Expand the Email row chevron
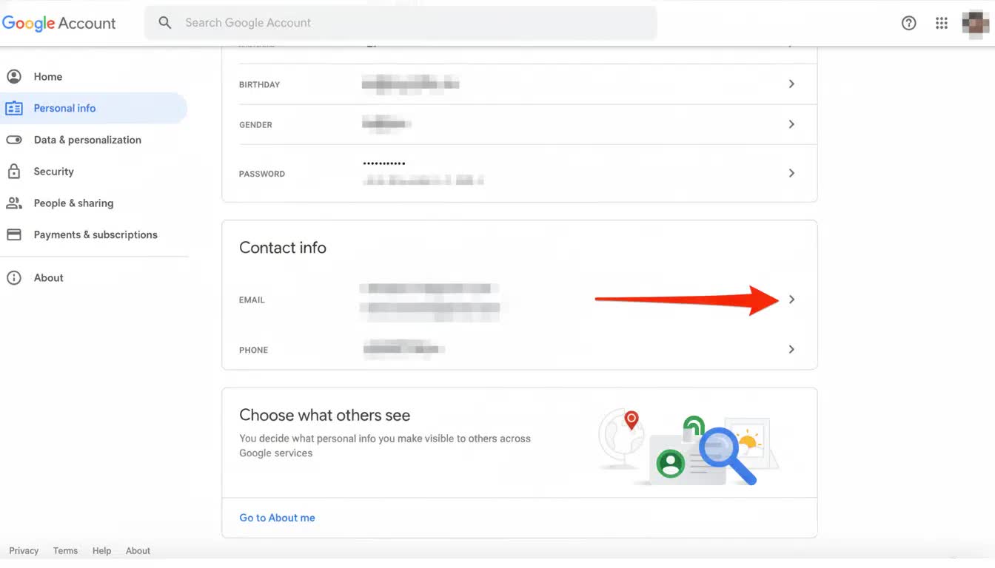 791,300
